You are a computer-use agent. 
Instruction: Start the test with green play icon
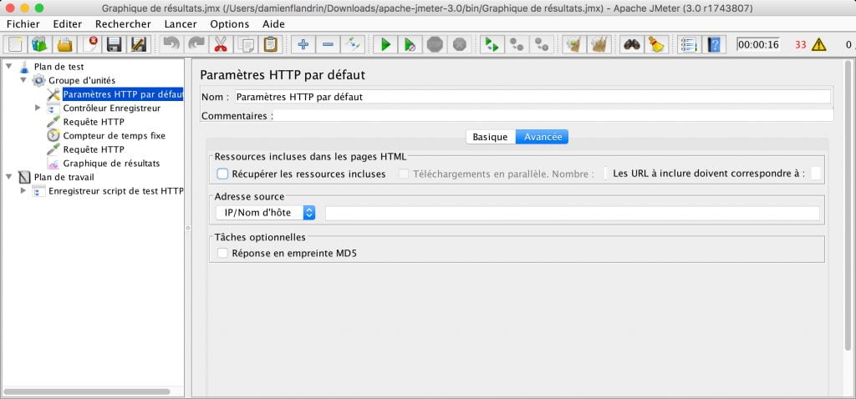385,44
